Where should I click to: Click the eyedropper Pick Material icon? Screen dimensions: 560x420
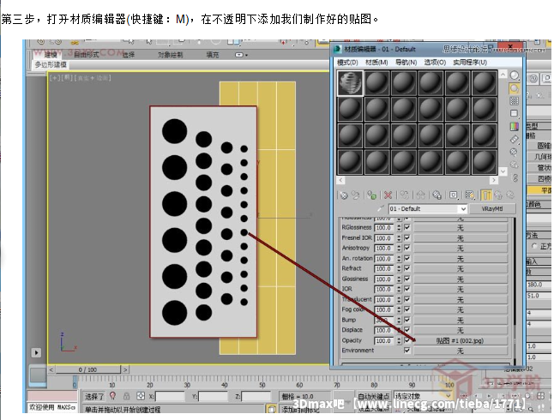click(x=381, y=208)
